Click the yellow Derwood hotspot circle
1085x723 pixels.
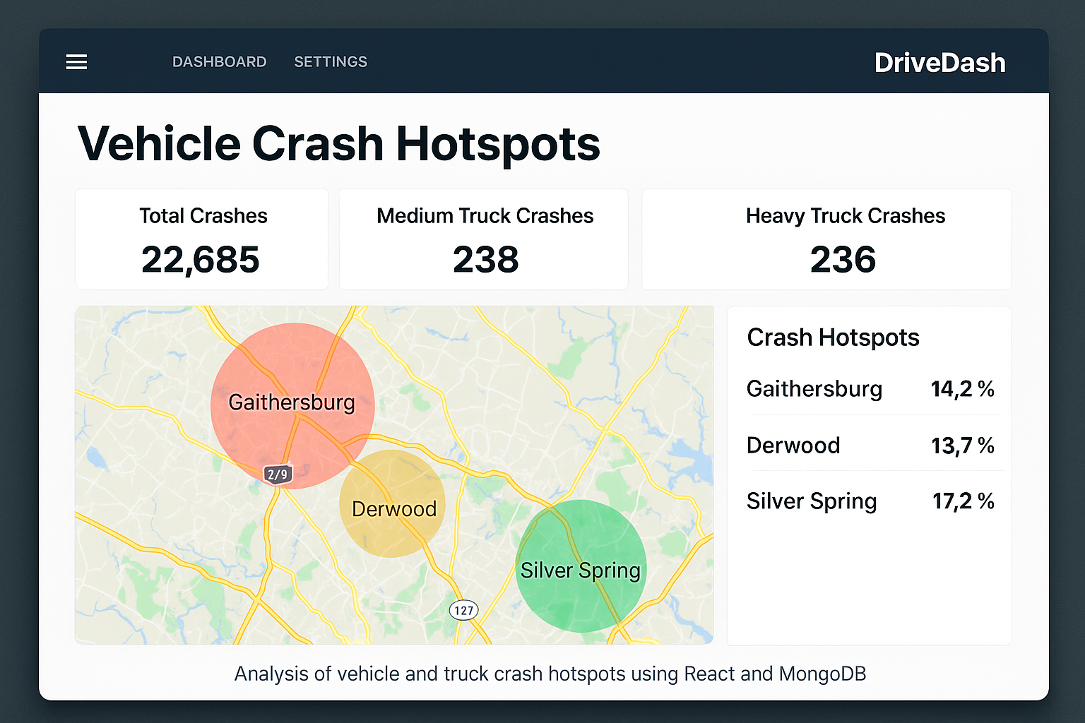pos(393,503)
